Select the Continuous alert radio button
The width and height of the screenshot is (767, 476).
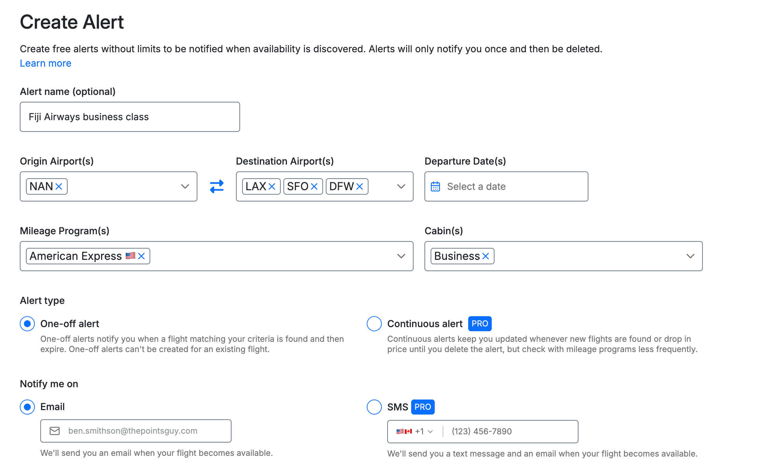tap(374, 324)
